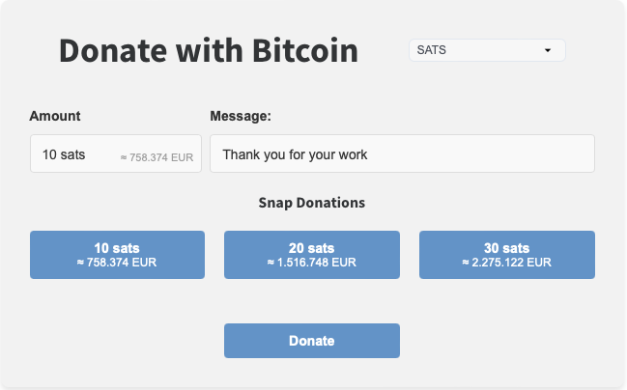Screen dimensions: 627x390
Task: Open the SATS currency dropdown
Action: [487, 50]
